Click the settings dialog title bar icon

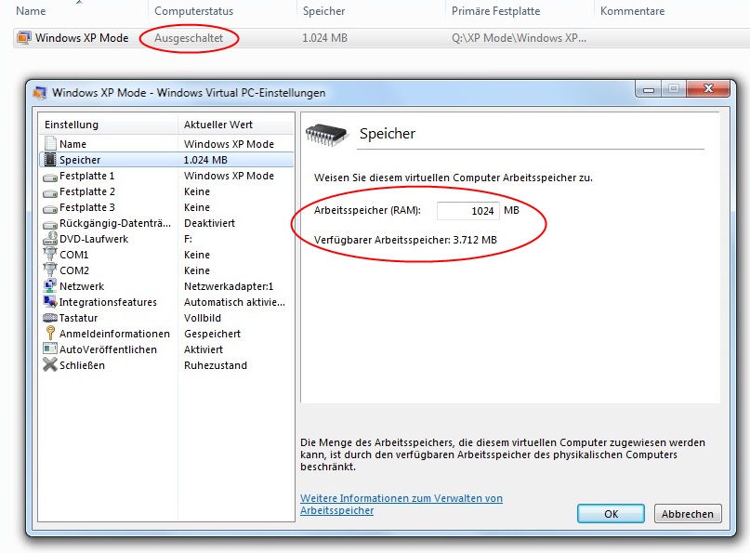click(40, 92)
